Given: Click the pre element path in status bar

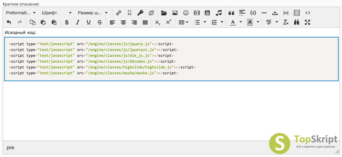Looking at the screenshot, I should [x=10, y=148].
